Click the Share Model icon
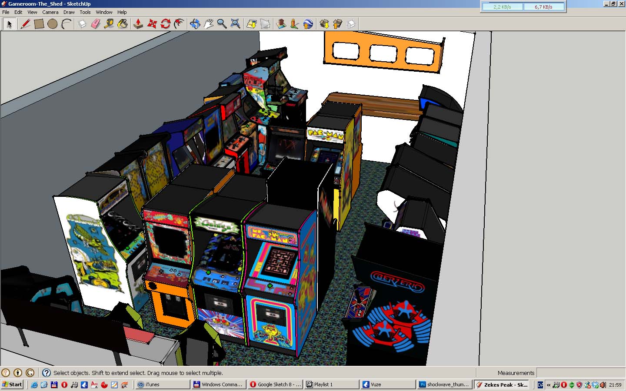This screenshot has height=391, width=626. click(x=337, y=24)
